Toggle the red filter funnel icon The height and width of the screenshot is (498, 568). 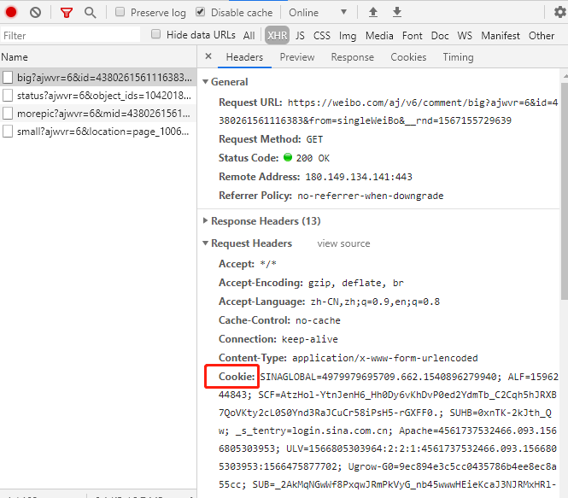point(67,13)
